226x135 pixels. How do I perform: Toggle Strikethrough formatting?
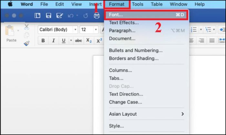(x=78, y=40)
